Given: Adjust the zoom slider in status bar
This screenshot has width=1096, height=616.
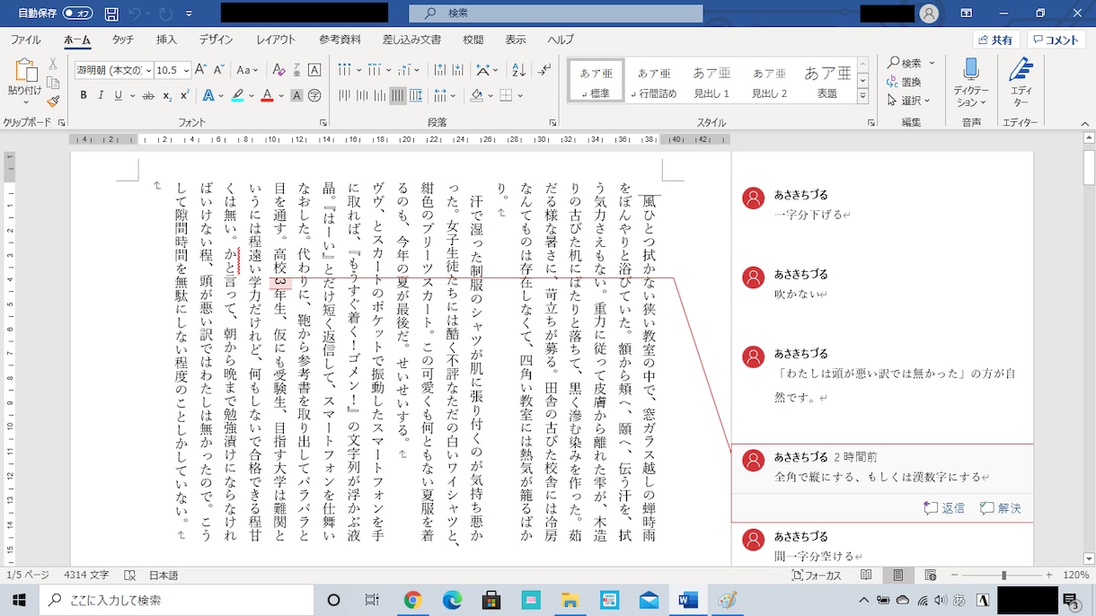Looking at the screenshot, I should [1003, 576].
